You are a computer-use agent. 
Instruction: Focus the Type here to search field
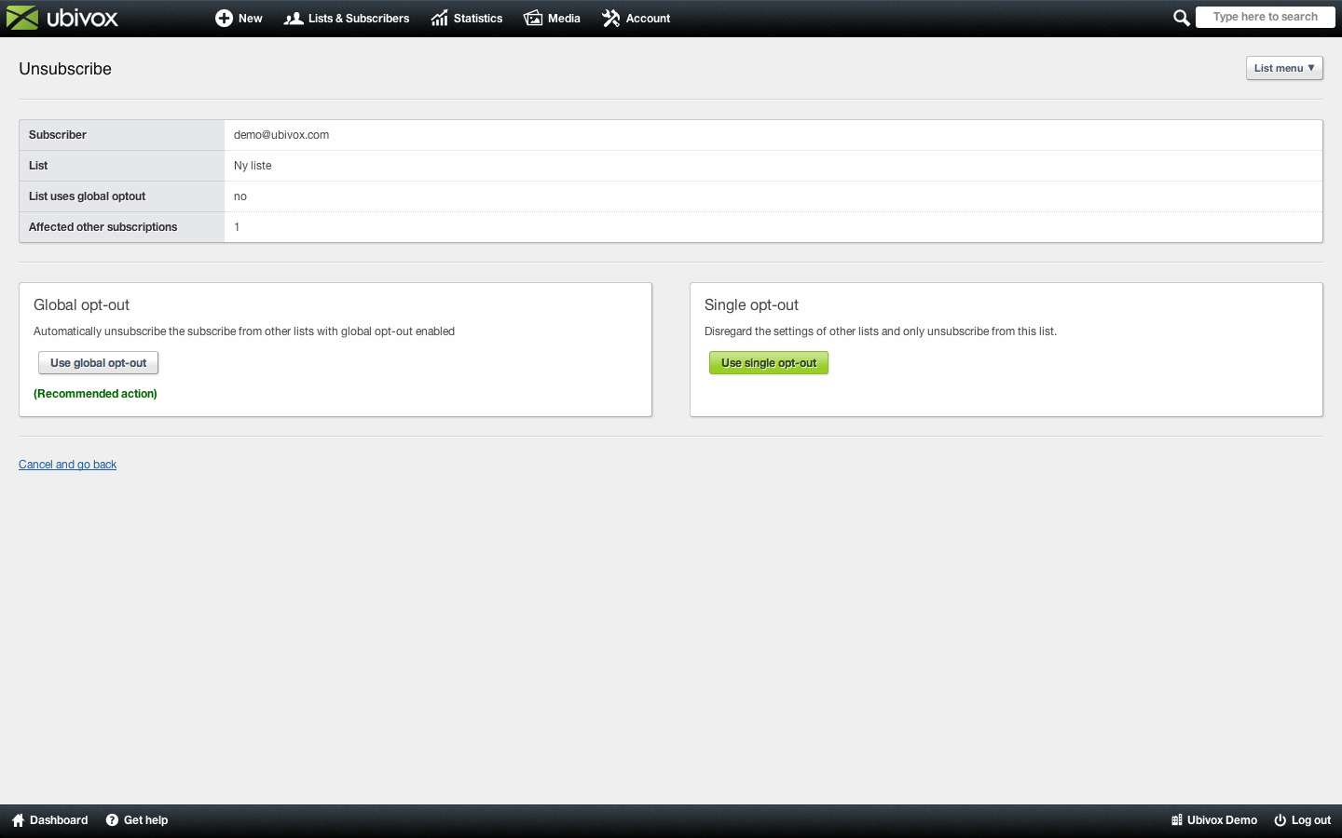pos(1266,17)
